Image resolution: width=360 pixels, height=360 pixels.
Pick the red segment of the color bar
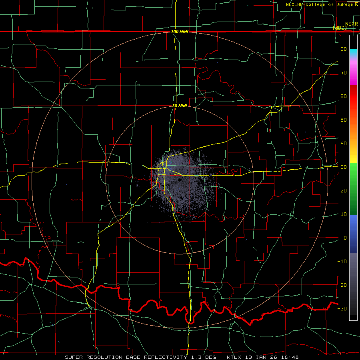(x=353, y=96)
